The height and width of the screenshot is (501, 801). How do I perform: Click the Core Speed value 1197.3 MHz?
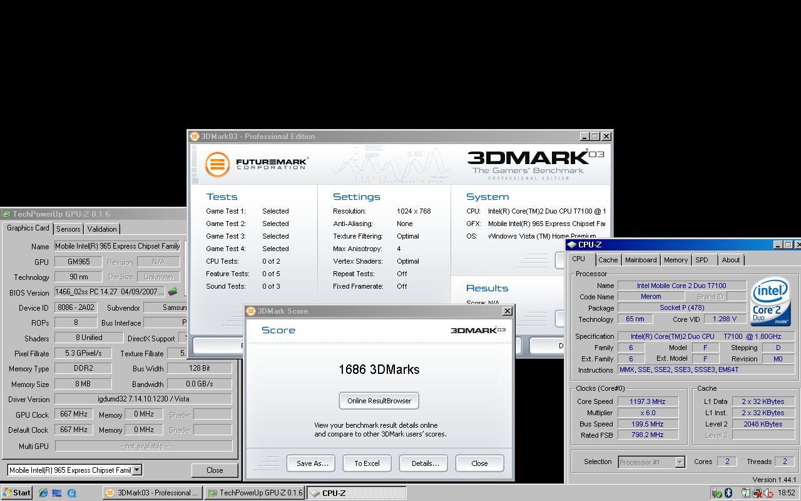pos(648,401)
